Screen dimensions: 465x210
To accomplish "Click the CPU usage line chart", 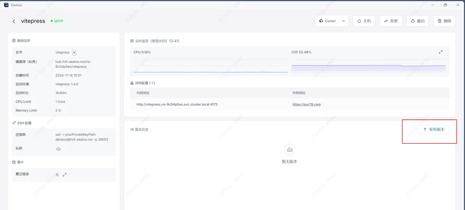I will tap(211, 66).
